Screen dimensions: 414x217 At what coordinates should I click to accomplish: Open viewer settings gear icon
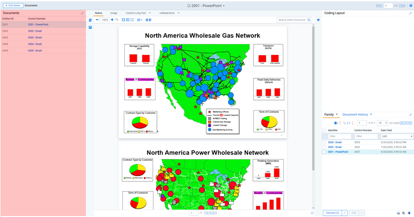411,5
